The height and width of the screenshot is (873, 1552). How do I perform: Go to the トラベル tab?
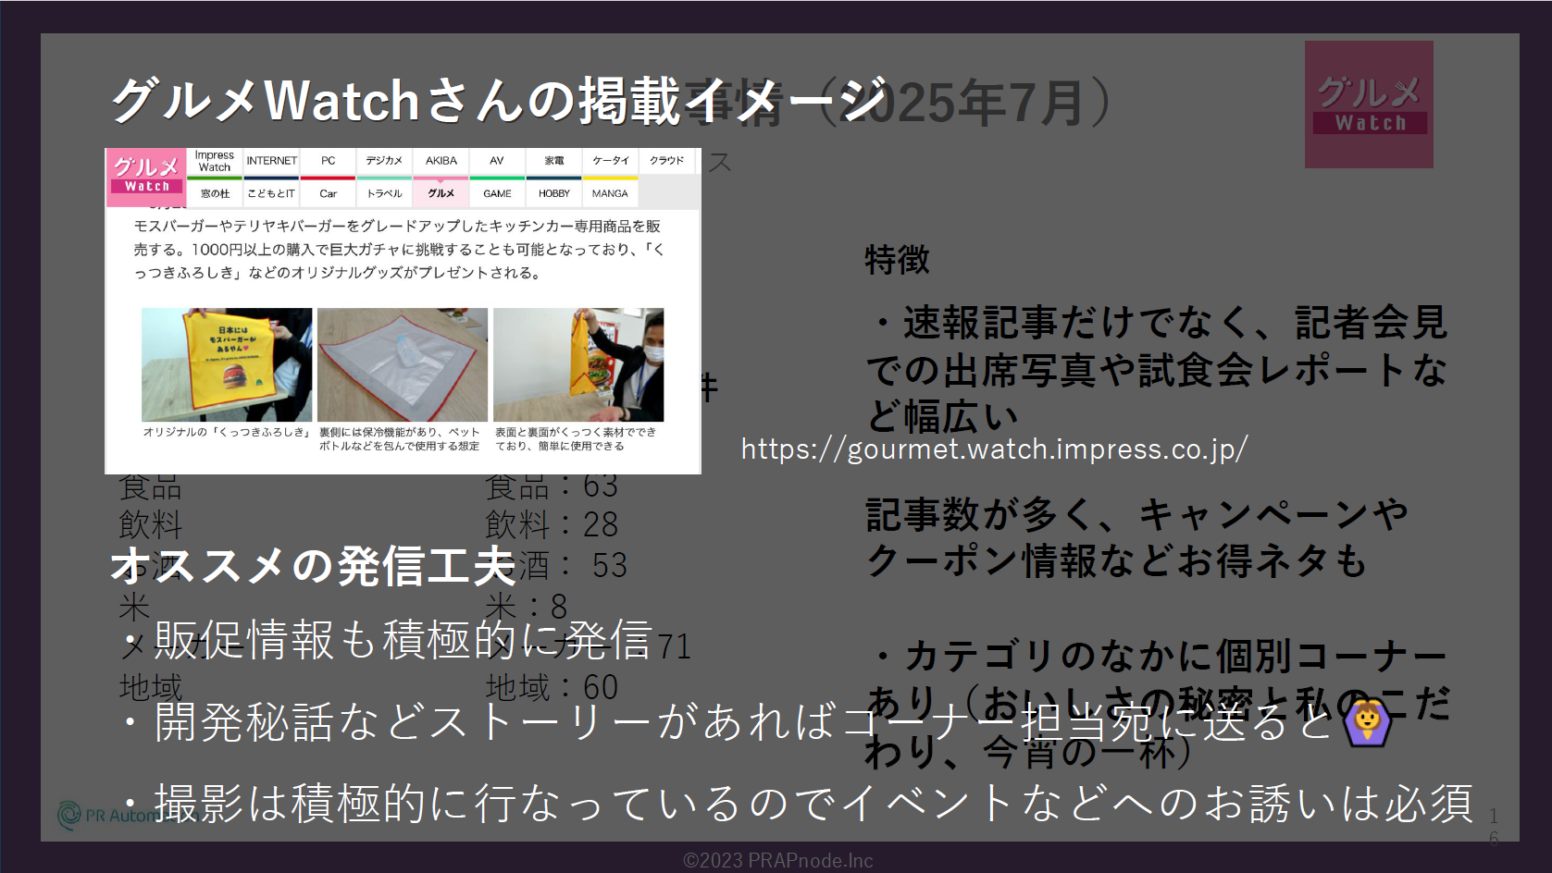point(384,193)
